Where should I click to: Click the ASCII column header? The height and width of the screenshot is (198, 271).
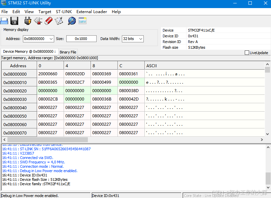[205, 66]
